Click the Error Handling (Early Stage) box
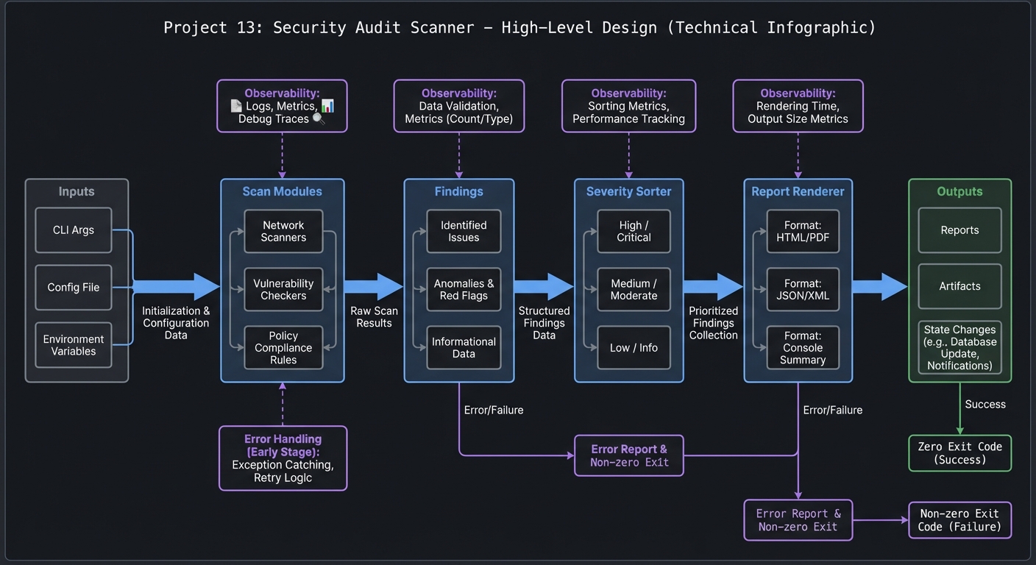1036x565 pixels. click(x=283, y=458)
